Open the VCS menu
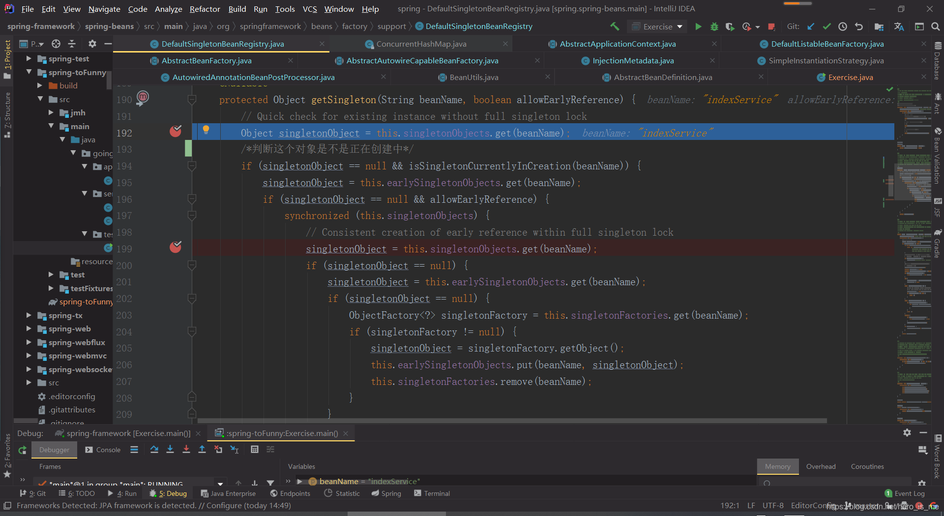944x516 pixels. pyautogui.click(x=310, y=9)
